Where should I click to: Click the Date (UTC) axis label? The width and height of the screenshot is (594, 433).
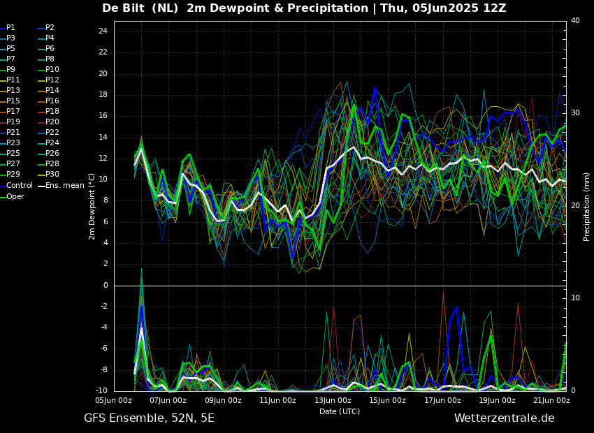pyautogui.click(x=340, y=411)
